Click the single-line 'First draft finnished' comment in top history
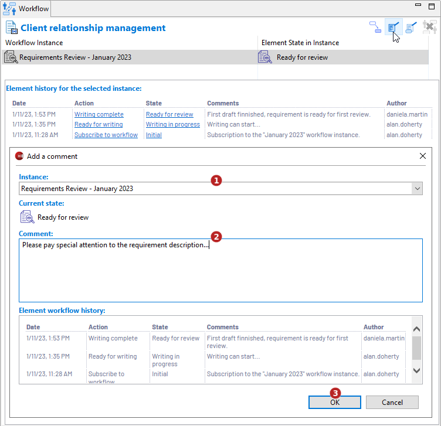This screenshot has width=441, height=426. (x=289, y=114)
